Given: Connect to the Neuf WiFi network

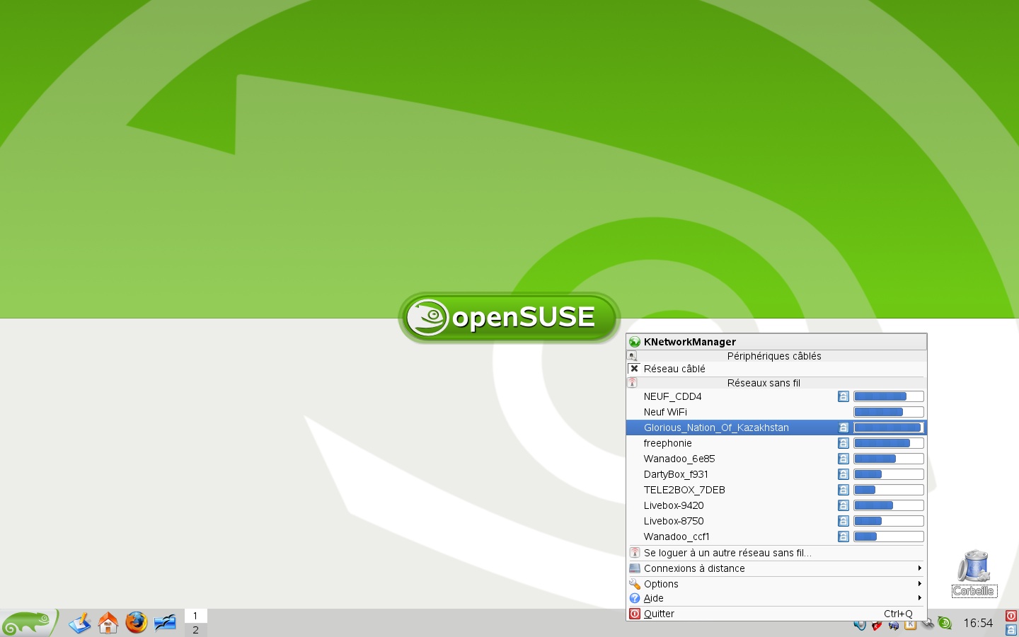Looking at the screenshot, I should point(776,412).
